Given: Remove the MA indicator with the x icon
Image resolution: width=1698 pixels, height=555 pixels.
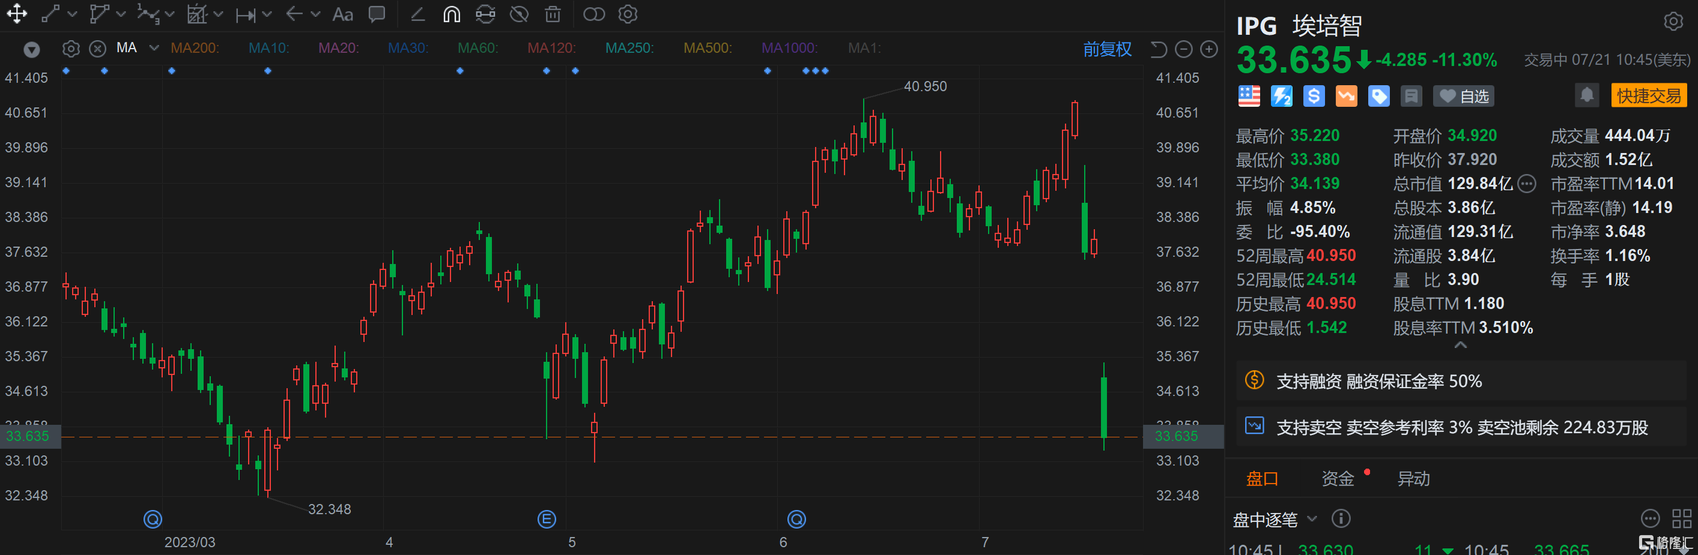Looking at the screenshot, I should point(97,49).
